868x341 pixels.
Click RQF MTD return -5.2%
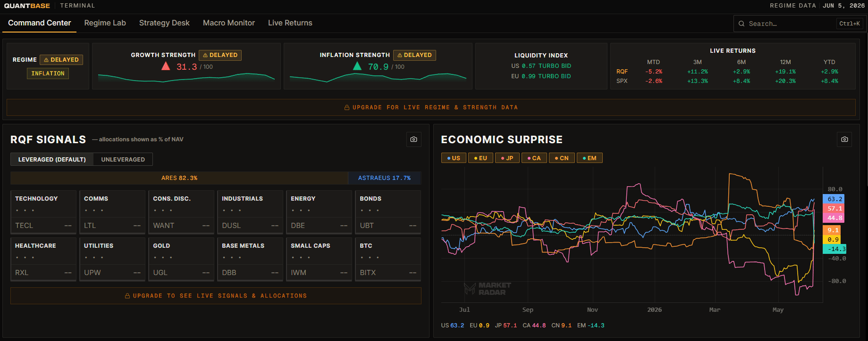pos(654,72)
